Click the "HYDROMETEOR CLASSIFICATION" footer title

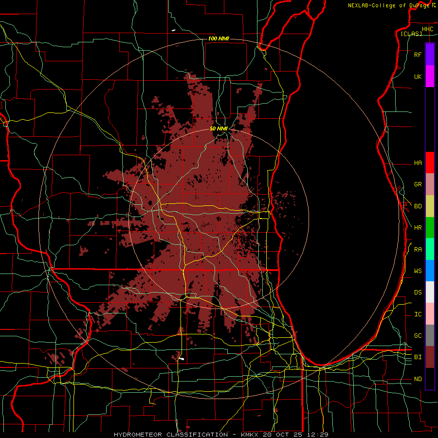(x=171, y=435)
